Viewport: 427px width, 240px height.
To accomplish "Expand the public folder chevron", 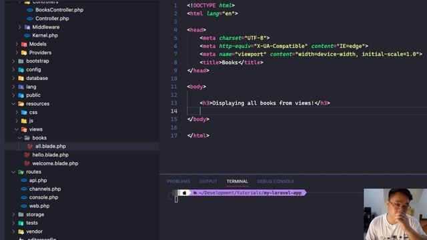I will point(13,95).
